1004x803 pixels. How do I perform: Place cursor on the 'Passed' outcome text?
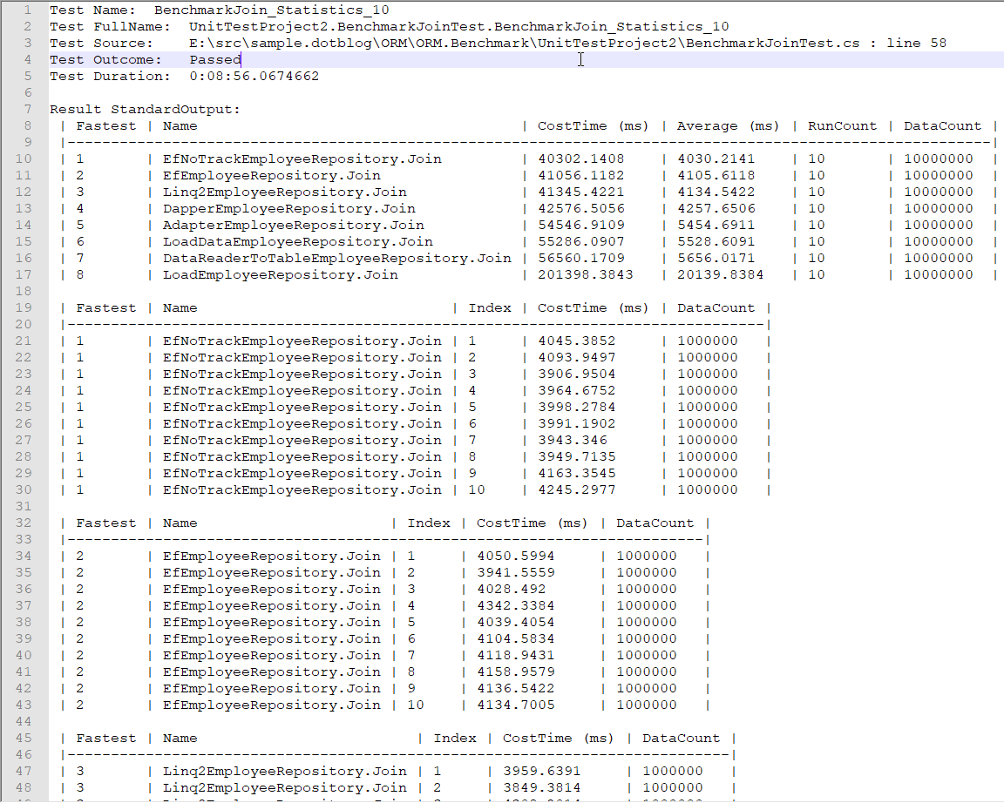click(x=214, y=59)
